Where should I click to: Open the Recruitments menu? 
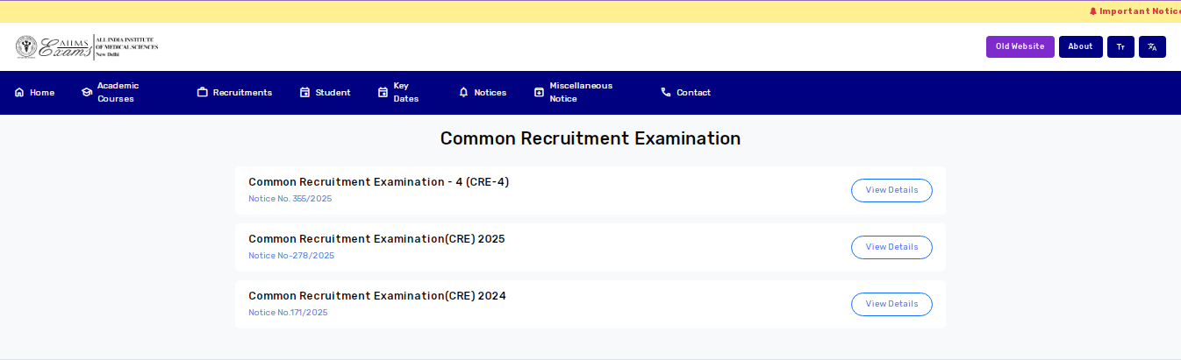click(x=235, y=93)
